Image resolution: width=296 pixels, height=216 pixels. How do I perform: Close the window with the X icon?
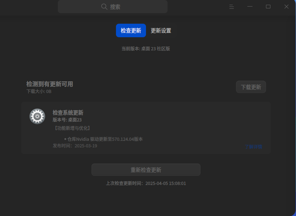click(x=286, y=7)
